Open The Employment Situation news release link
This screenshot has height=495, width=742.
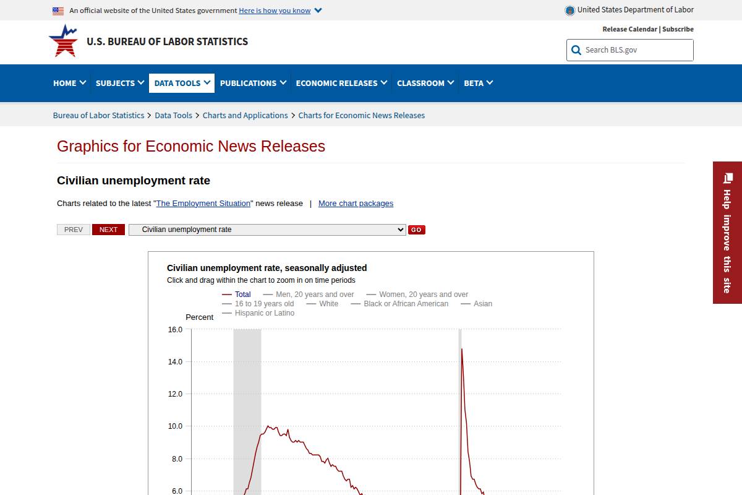click(203, 203)
